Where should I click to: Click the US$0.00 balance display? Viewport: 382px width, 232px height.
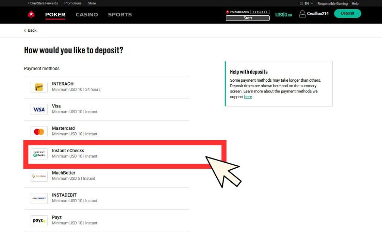point(284,15)
